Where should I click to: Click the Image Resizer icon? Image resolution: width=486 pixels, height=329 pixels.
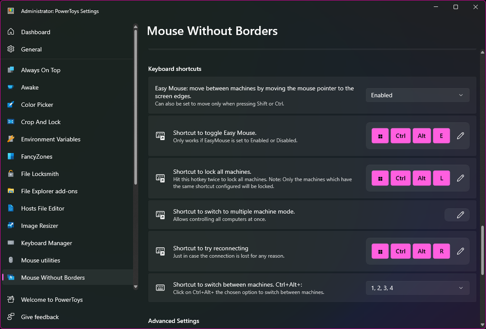pos(11,226)
